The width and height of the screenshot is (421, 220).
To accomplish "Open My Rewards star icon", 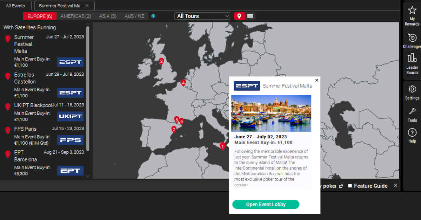I will click(x=412, y=10).
